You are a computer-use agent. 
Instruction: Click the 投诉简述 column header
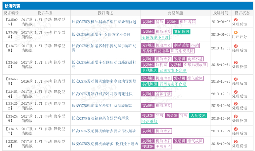(105, 13)
